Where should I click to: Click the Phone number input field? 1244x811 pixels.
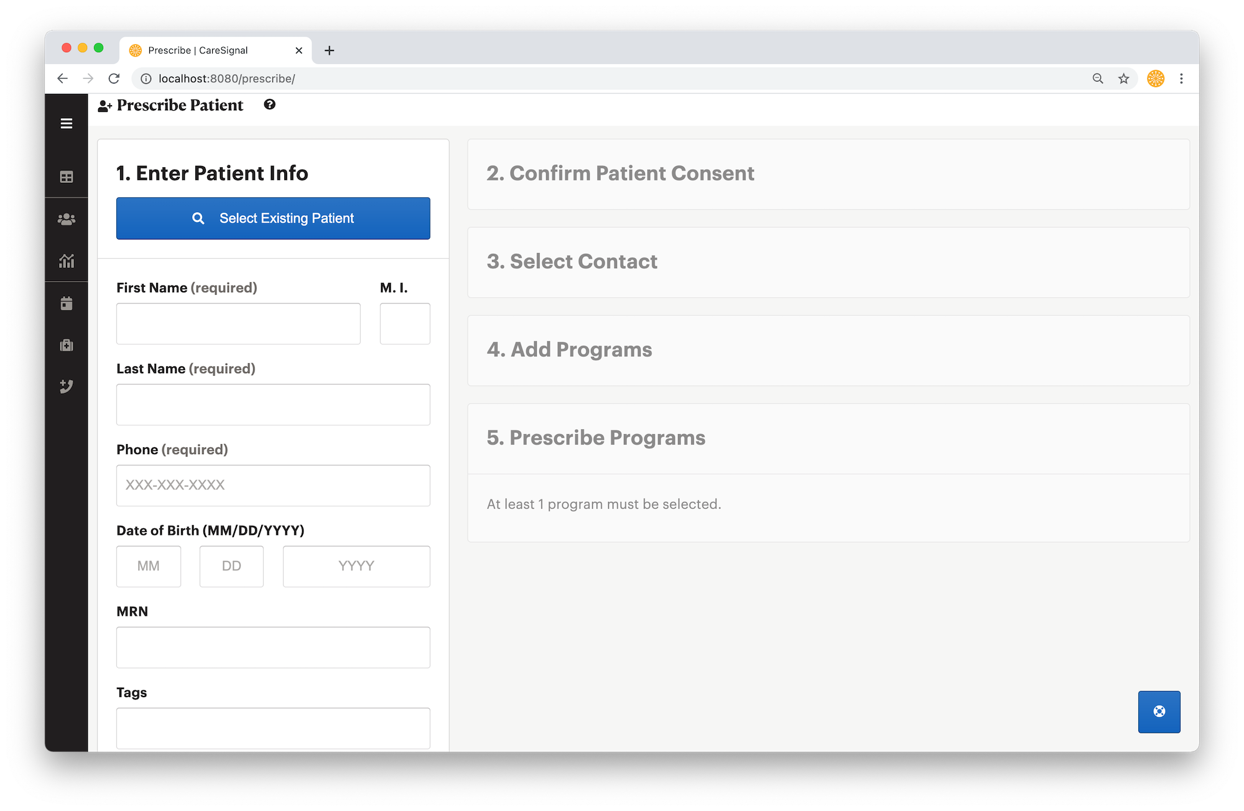[273, 485]
